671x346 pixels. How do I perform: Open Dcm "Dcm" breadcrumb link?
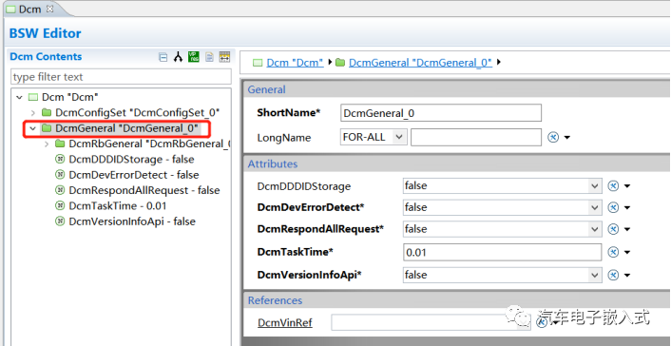[x=295, y=63]
